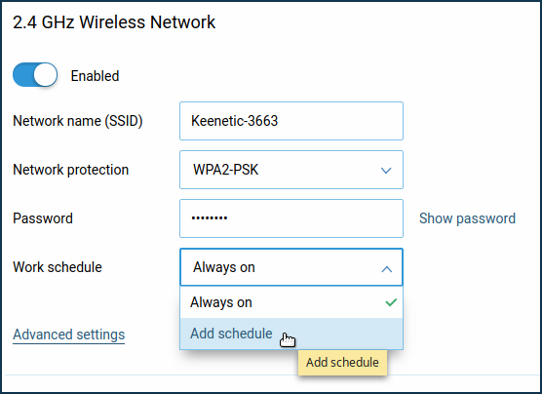Open the Advanced settings link
Image resolution: width=542 pixels, height=394 pixels.
pyautogui.click(x=69, y=335)
